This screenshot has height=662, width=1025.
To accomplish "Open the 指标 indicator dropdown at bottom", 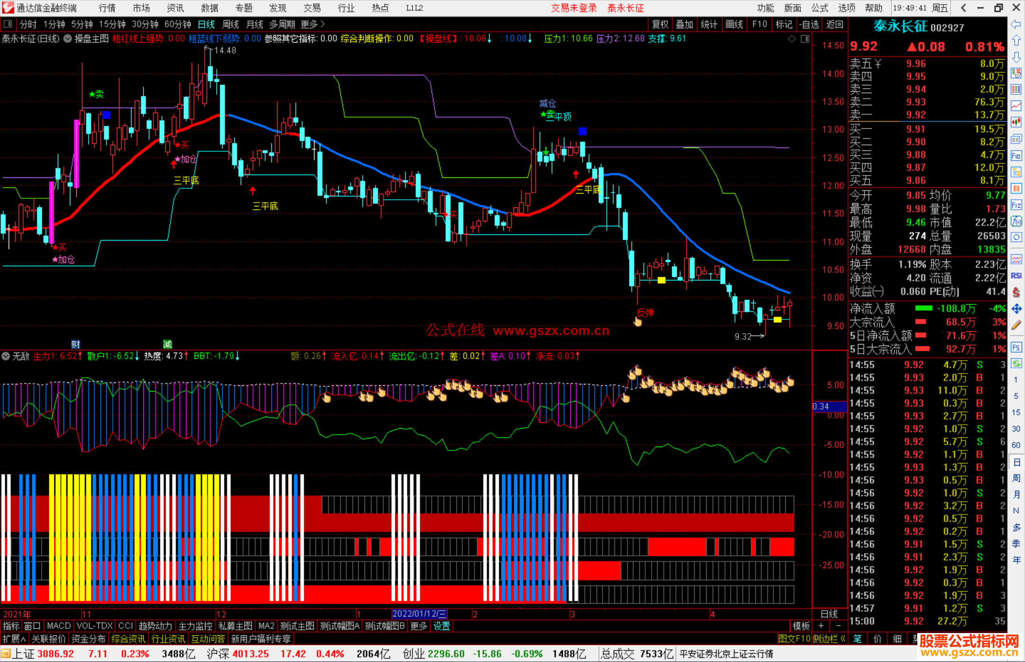I will pyautogui.click(x=11, y=626).
